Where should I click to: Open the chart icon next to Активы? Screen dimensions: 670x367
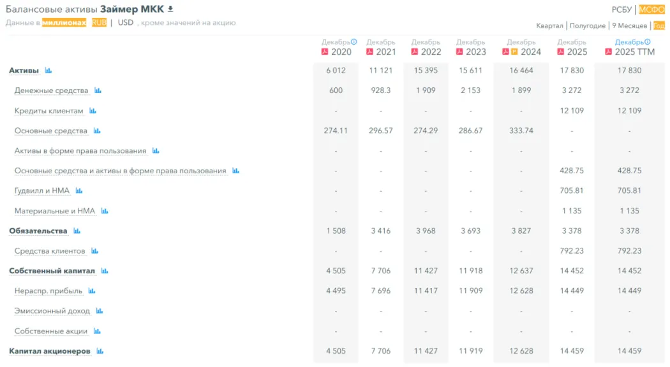[x=48, y=71]
